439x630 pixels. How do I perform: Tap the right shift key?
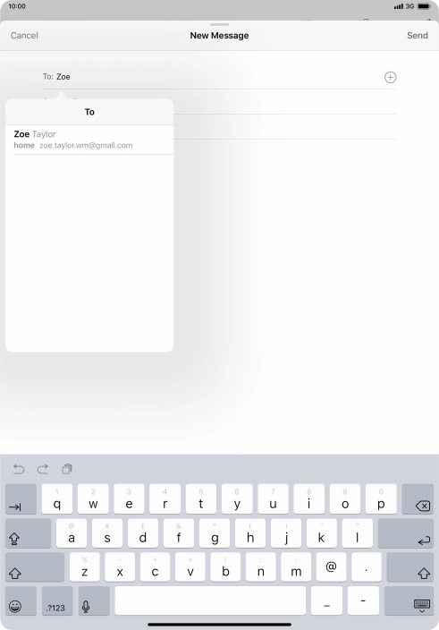(410, 567)
